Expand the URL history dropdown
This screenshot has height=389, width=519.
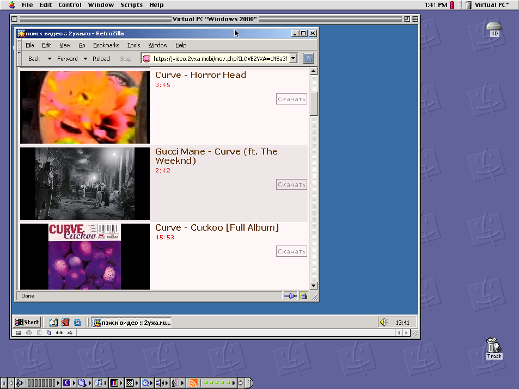pyautogui.click(x=293, y=59)
